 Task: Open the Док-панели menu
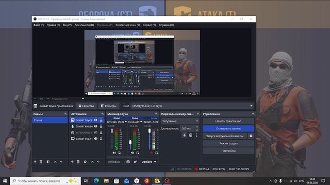[x=84, y=25]
